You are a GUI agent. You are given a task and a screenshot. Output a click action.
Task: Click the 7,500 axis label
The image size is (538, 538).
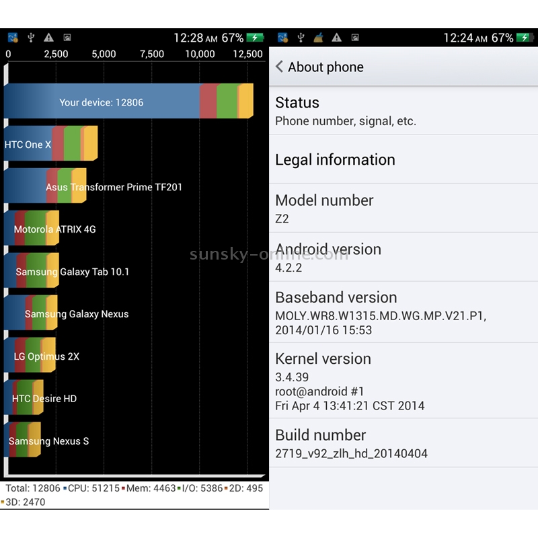click(x=152, y=54)
